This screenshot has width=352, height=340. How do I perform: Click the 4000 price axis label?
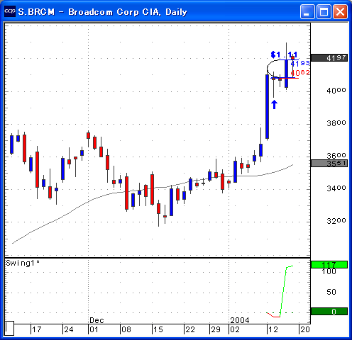[336, 91]
